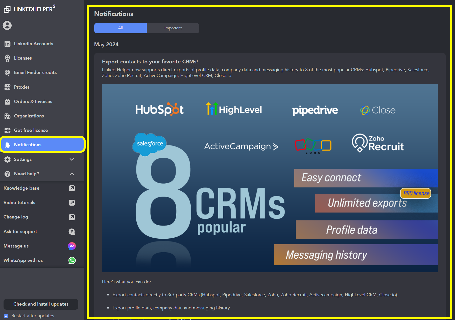Click the Proxies server icon

[8, 87]
